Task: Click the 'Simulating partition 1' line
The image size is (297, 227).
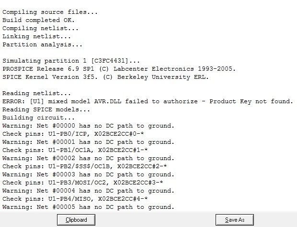Action: 72,61
